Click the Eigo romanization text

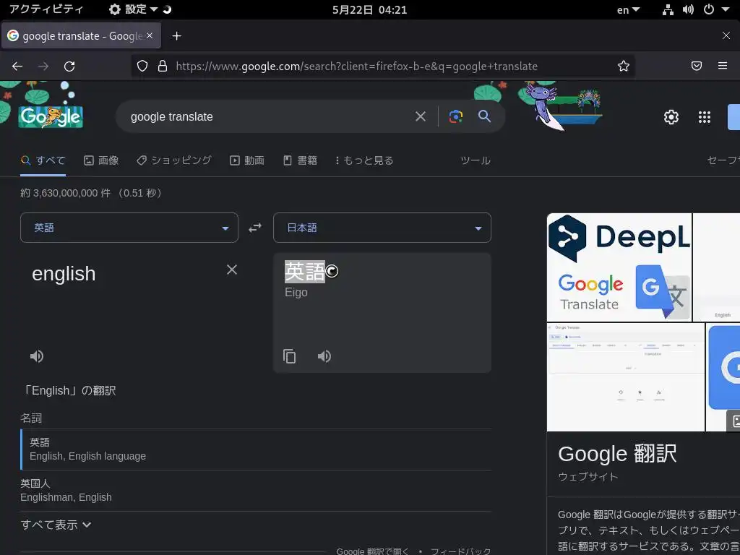(296, 293)
